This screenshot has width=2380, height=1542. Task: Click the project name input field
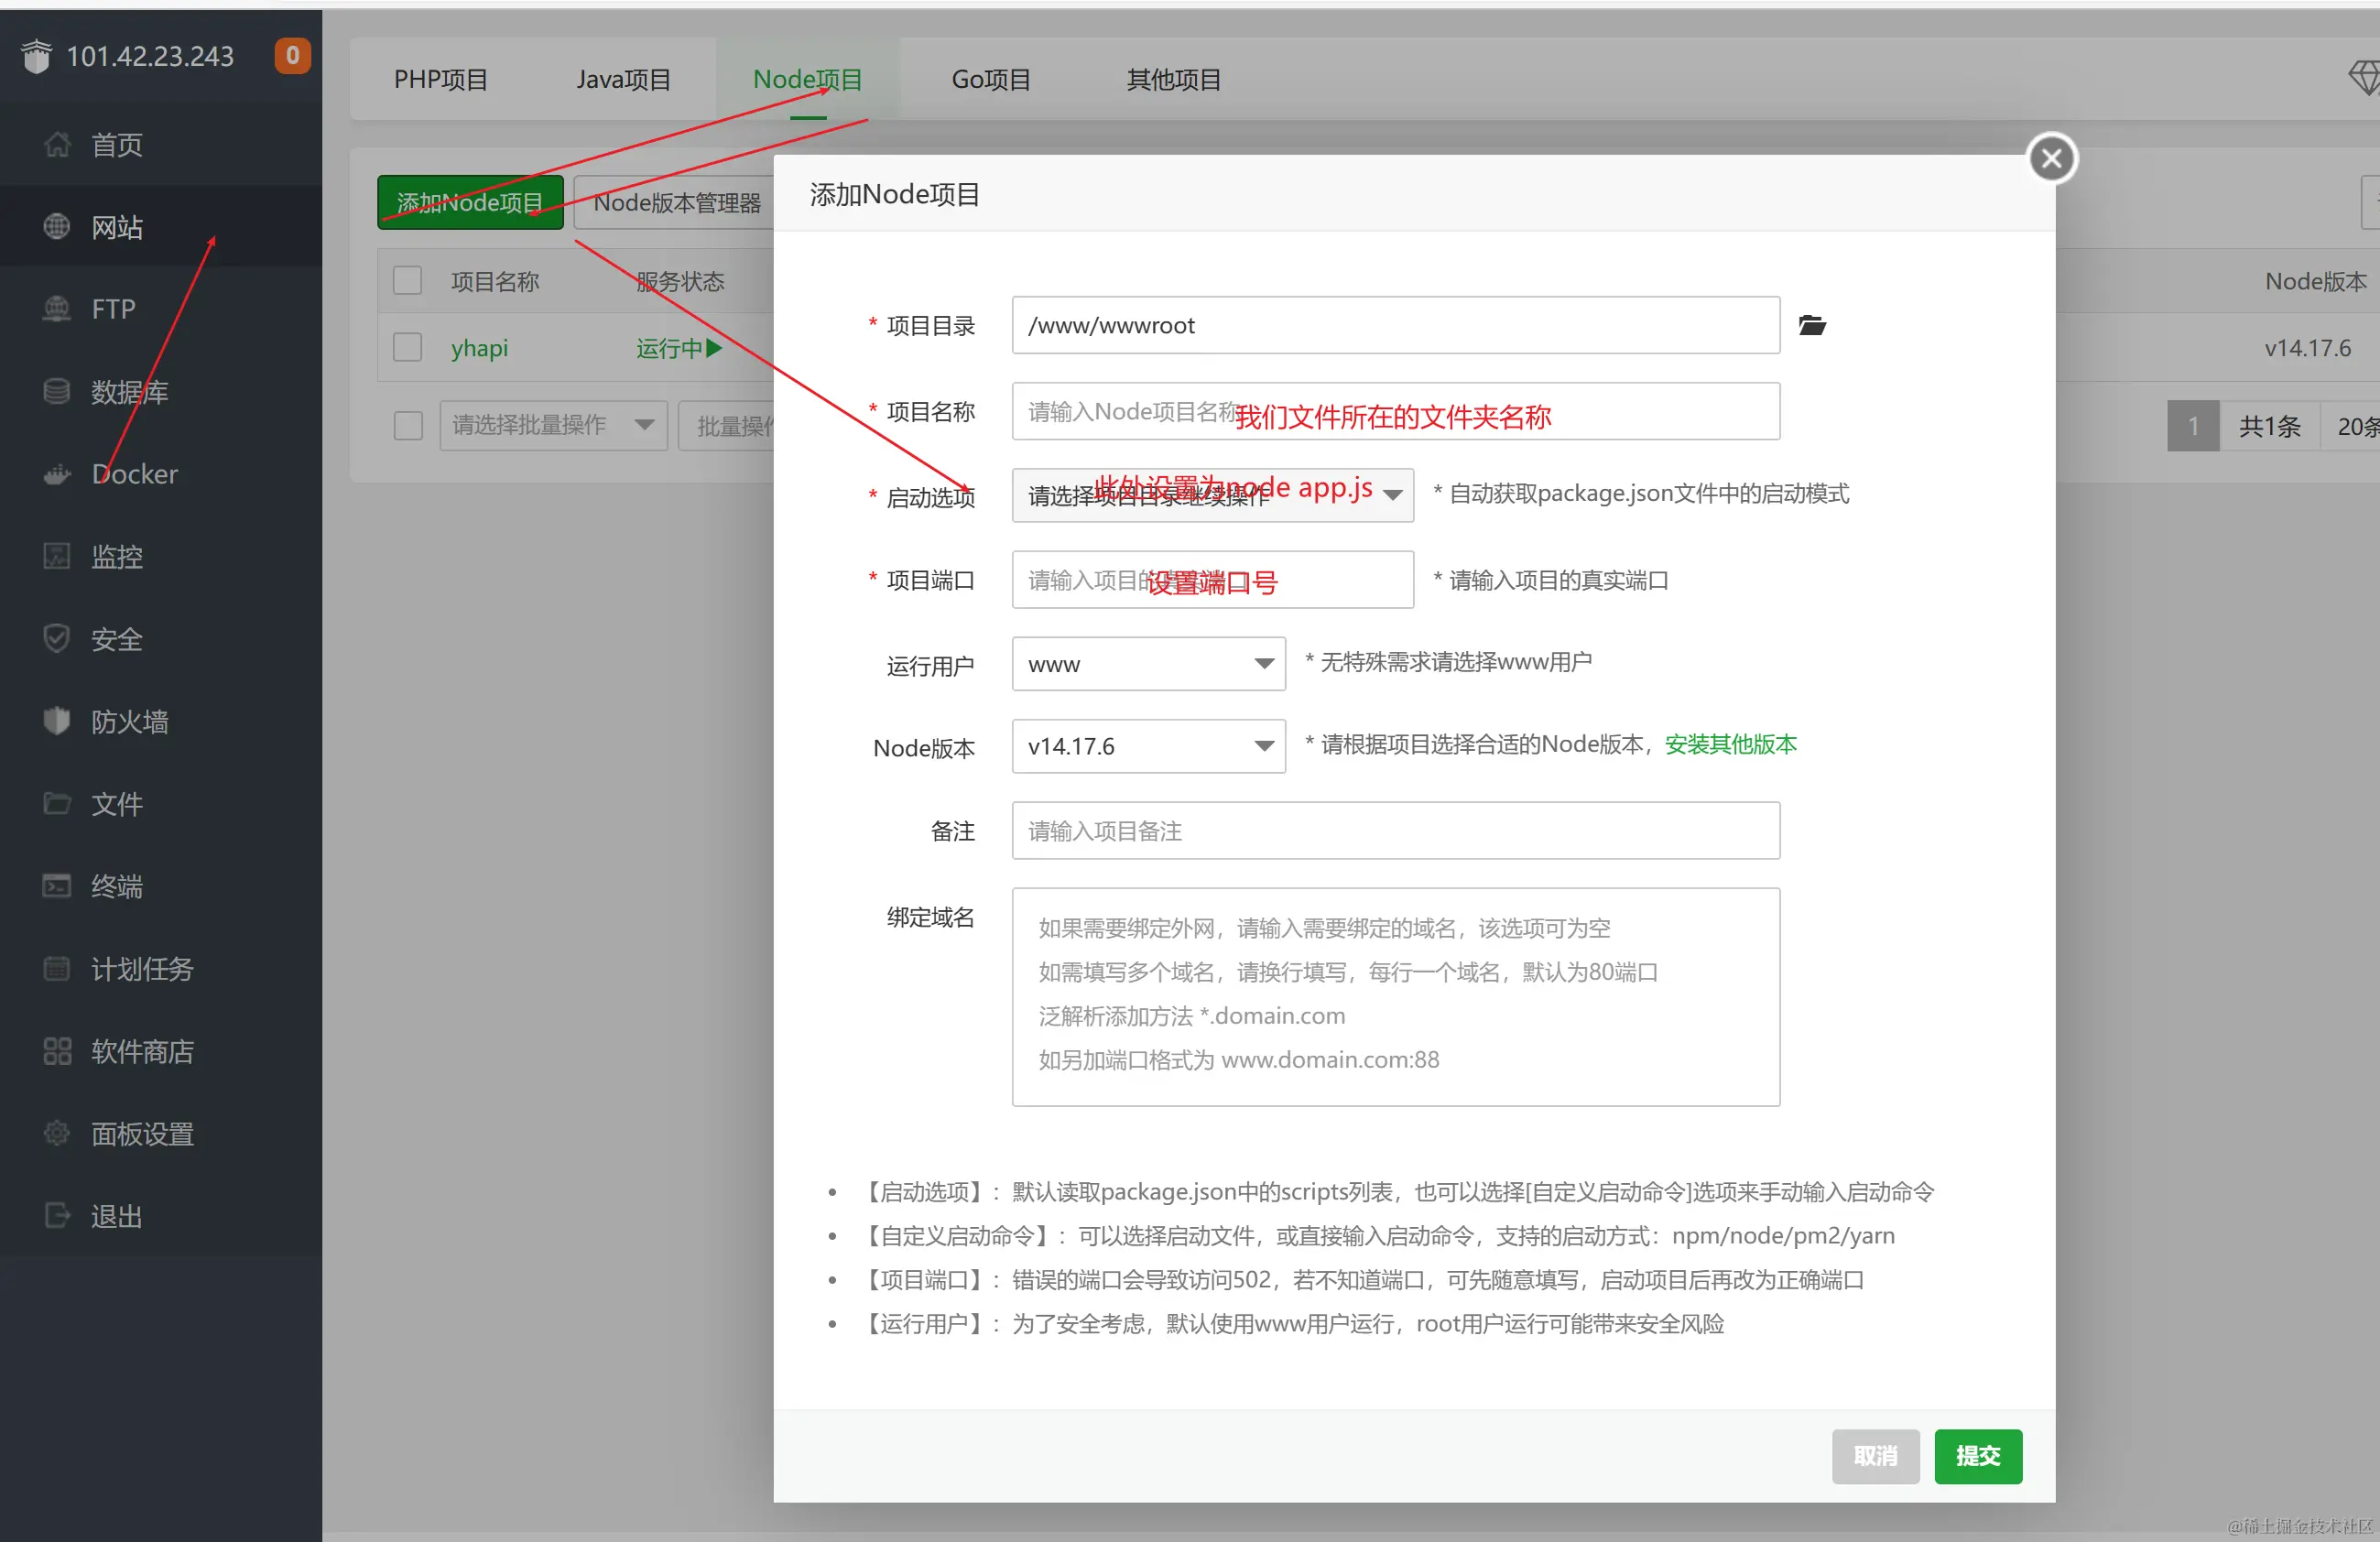(1395, 411)
